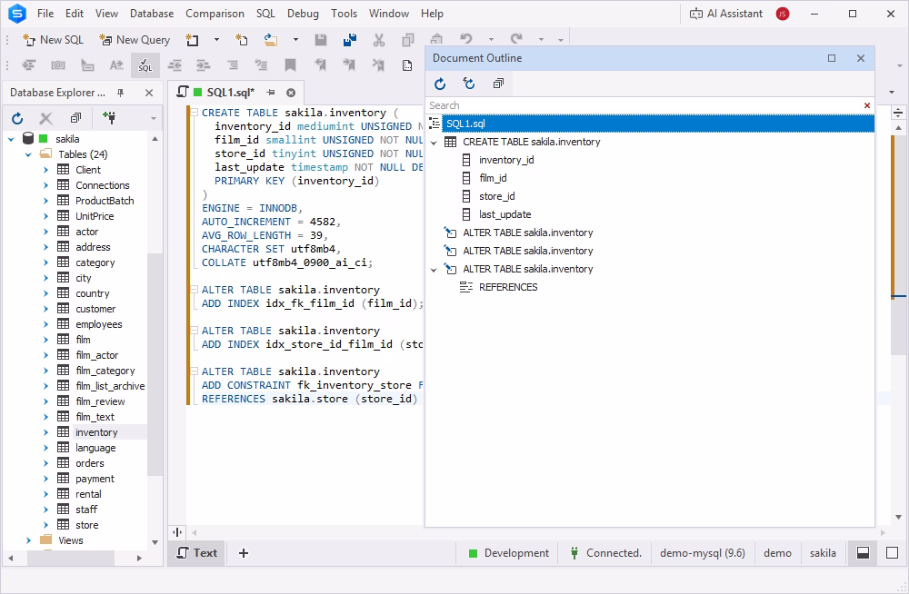Viewport: 909px width, 594px height.
Task: Open the Tools menu
Action: tap(344, 14)
